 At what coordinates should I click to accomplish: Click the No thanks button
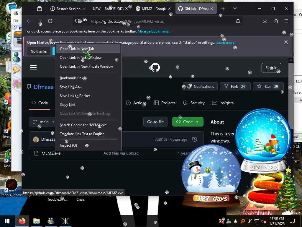(39, 51)
